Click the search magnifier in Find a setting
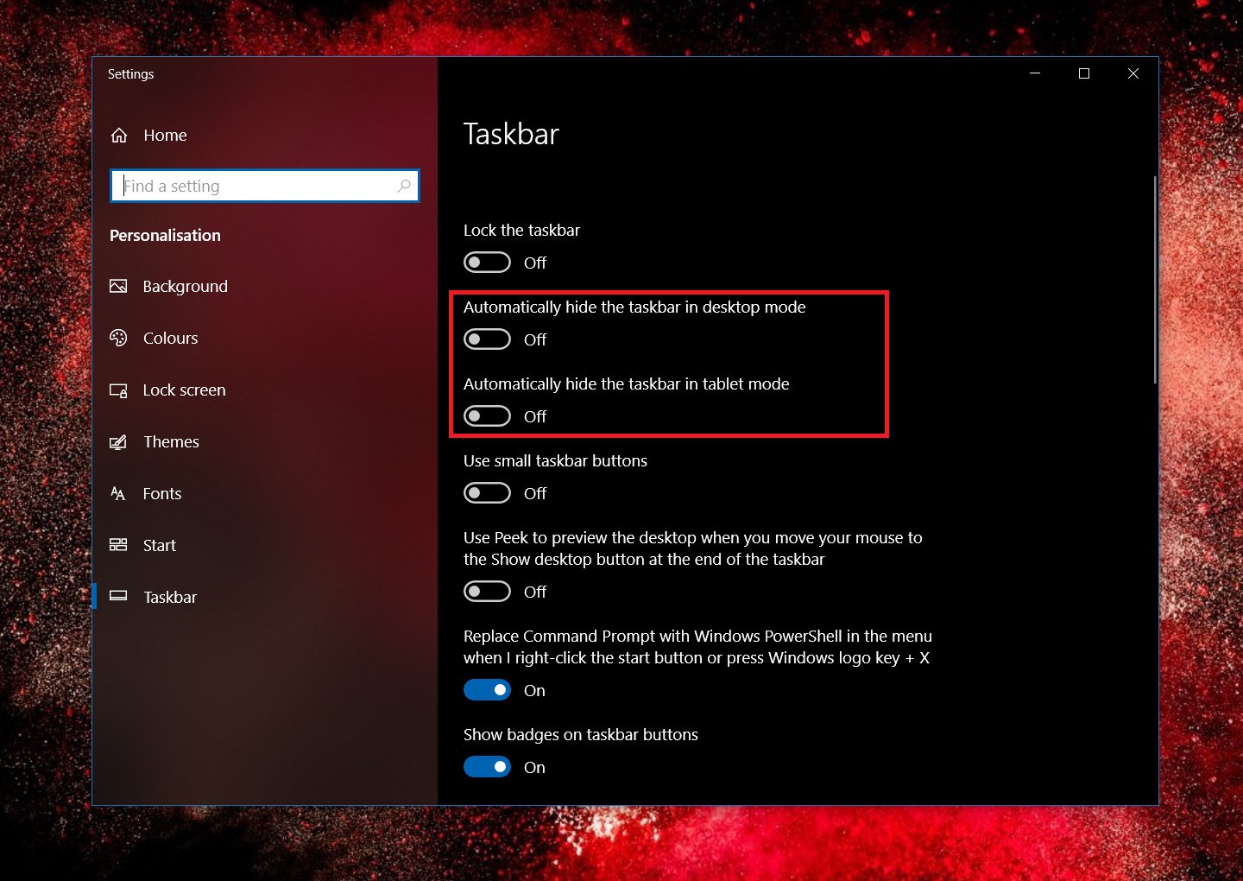 [x=404, y=186]
